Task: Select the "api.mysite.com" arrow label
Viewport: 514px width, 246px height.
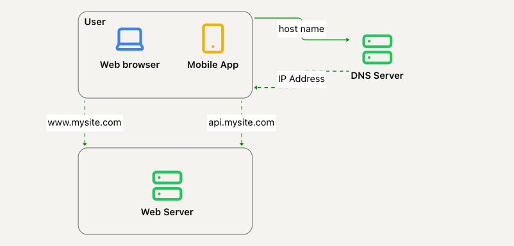Action: coord(242,123)
